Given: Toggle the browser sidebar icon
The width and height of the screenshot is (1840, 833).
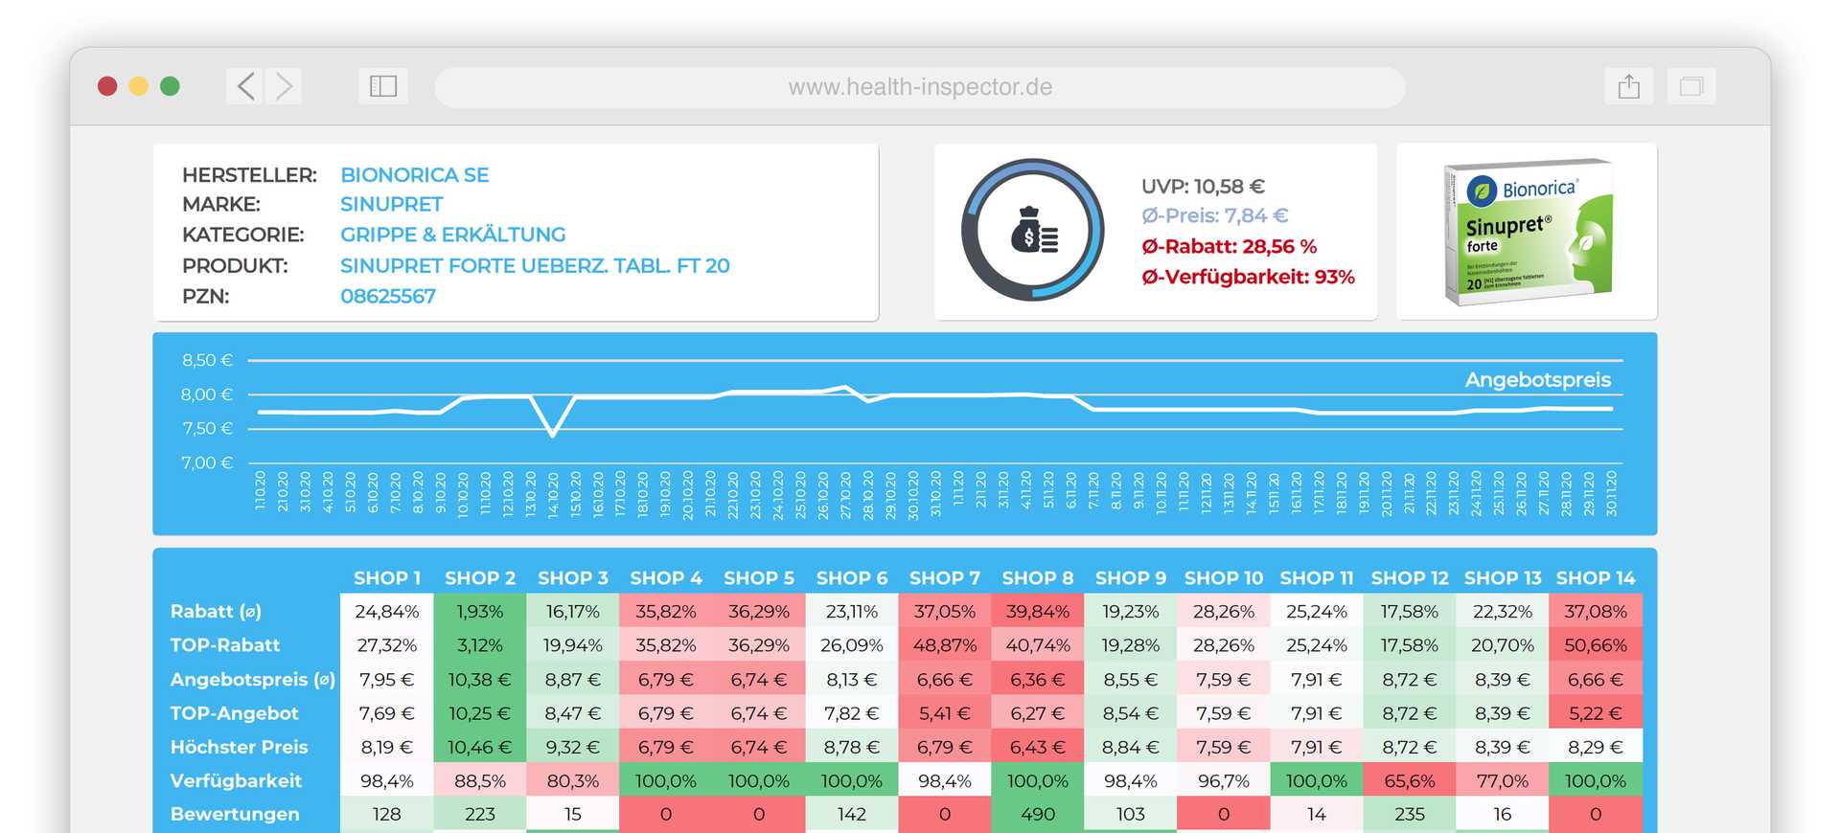Looking at the screenshot, I should tap(383, 86).
